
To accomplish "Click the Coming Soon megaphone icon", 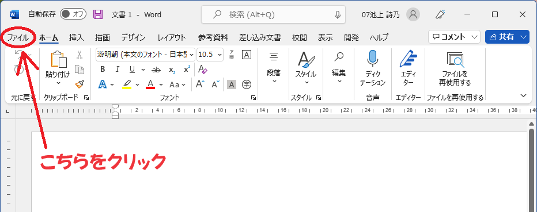I will pyautogui.click(x=440, y=14).
